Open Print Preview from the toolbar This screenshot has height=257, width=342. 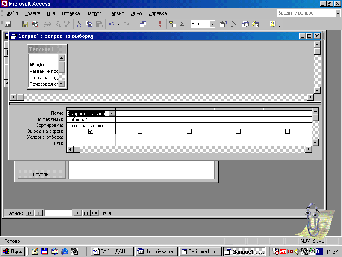coord(57,24)
